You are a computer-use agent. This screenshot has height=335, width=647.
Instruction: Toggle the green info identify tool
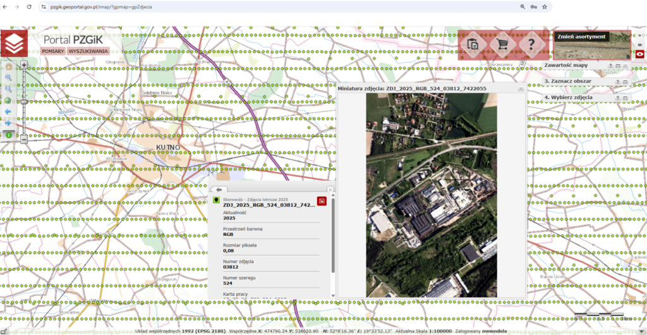tap(9, 134)
